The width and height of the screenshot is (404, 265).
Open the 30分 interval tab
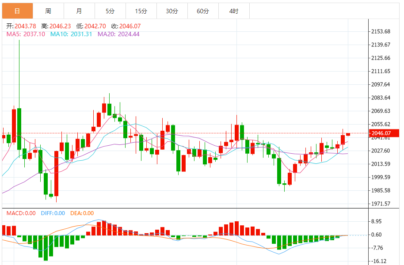point(172,11)
